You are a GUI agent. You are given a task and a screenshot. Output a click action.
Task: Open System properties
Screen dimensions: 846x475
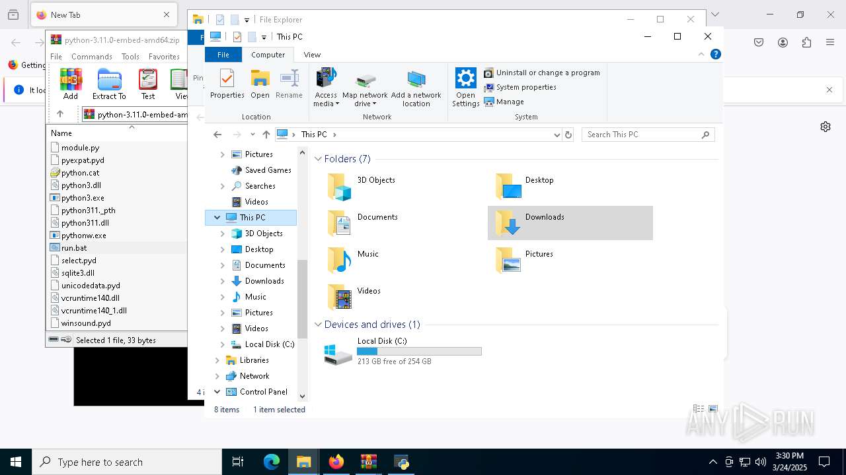click(520, 87)
